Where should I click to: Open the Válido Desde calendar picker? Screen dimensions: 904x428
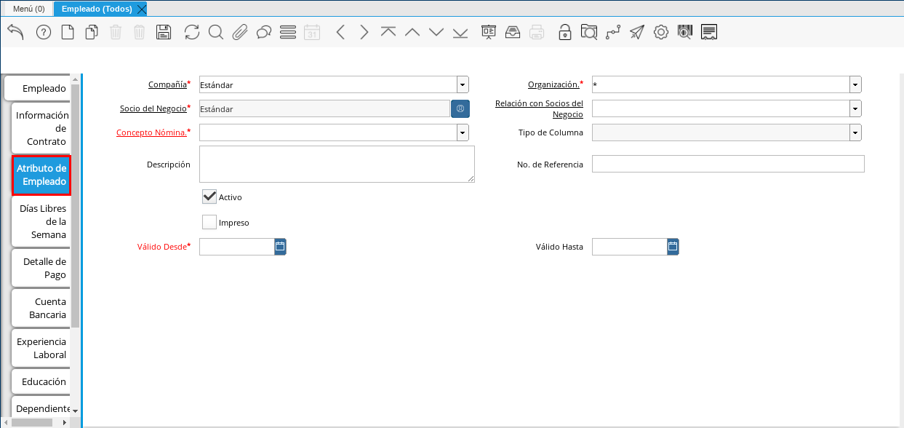(x=280, y=247)
